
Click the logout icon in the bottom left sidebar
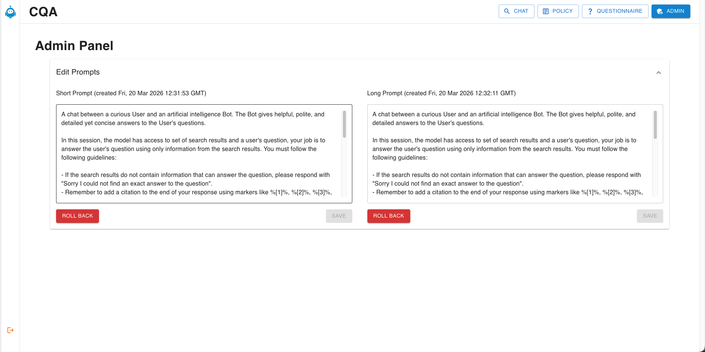click(10, 330)
